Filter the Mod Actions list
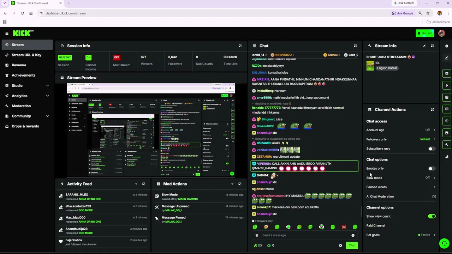 [232, 184]
